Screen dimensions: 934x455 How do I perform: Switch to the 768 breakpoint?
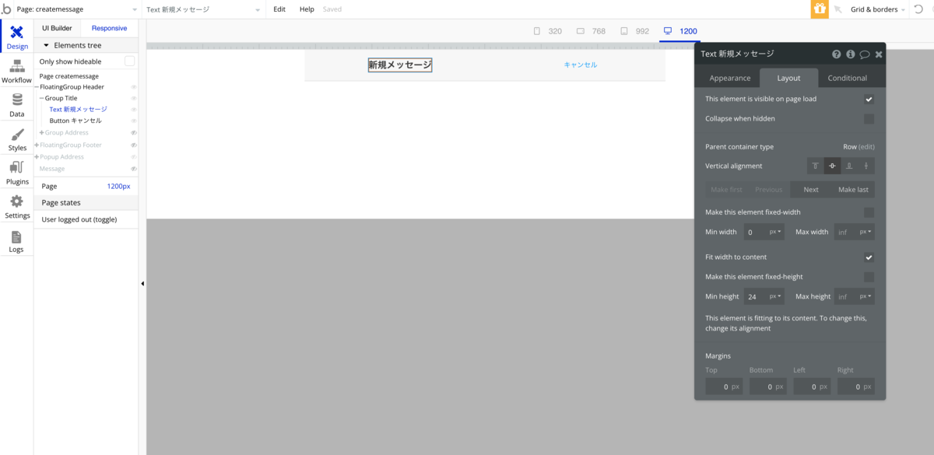[592, 31]
